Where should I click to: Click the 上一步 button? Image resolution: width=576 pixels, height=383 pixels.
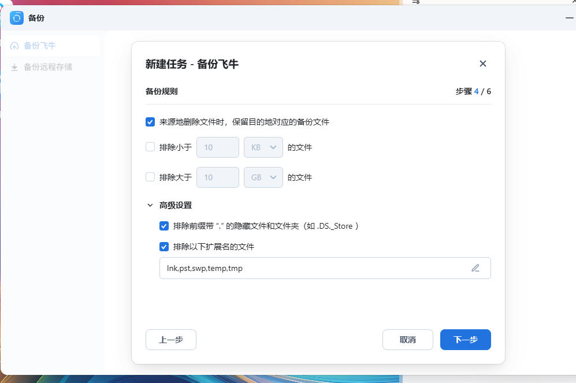click(x=171, y=340)
